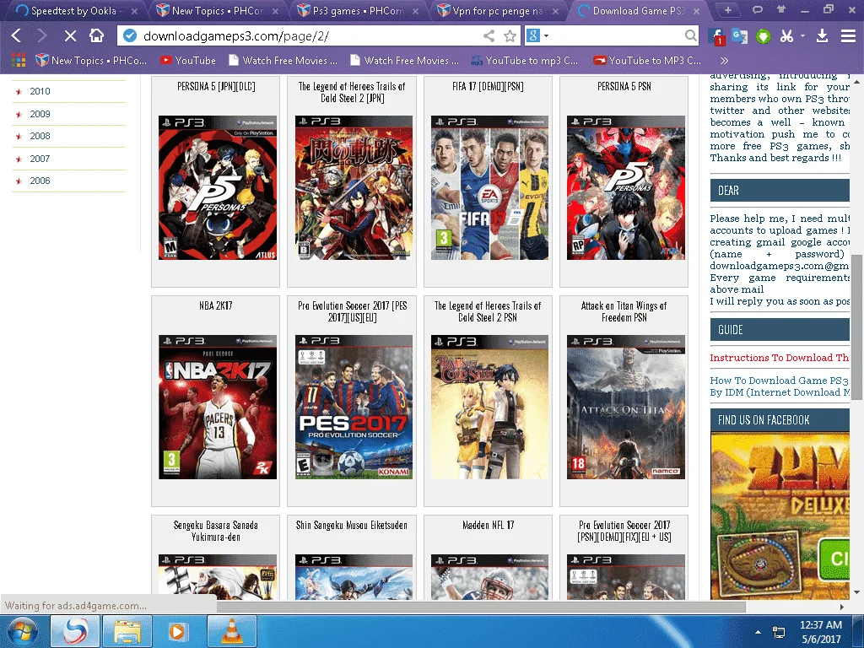Open the network tray icon
The width and height of the screenshot is (864, 648).
click(x=779, y=632)
